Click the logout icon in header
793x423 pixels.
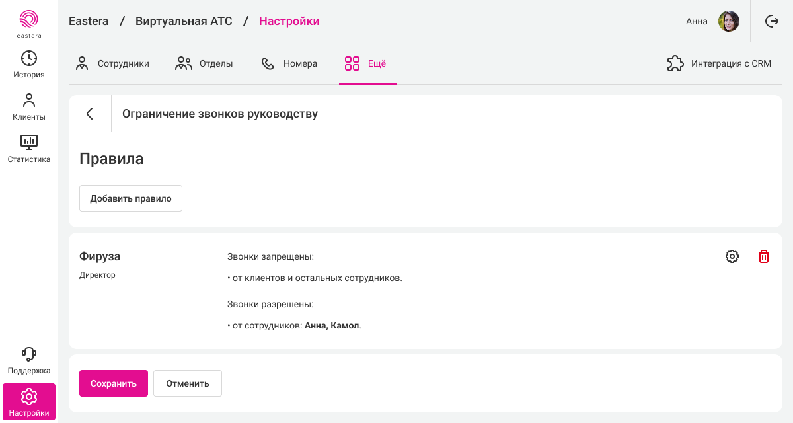pos(771,21)
